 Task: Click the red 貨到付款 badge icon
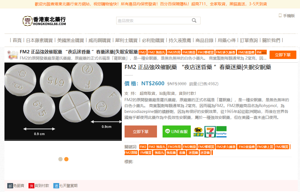(x=31, y=186)
